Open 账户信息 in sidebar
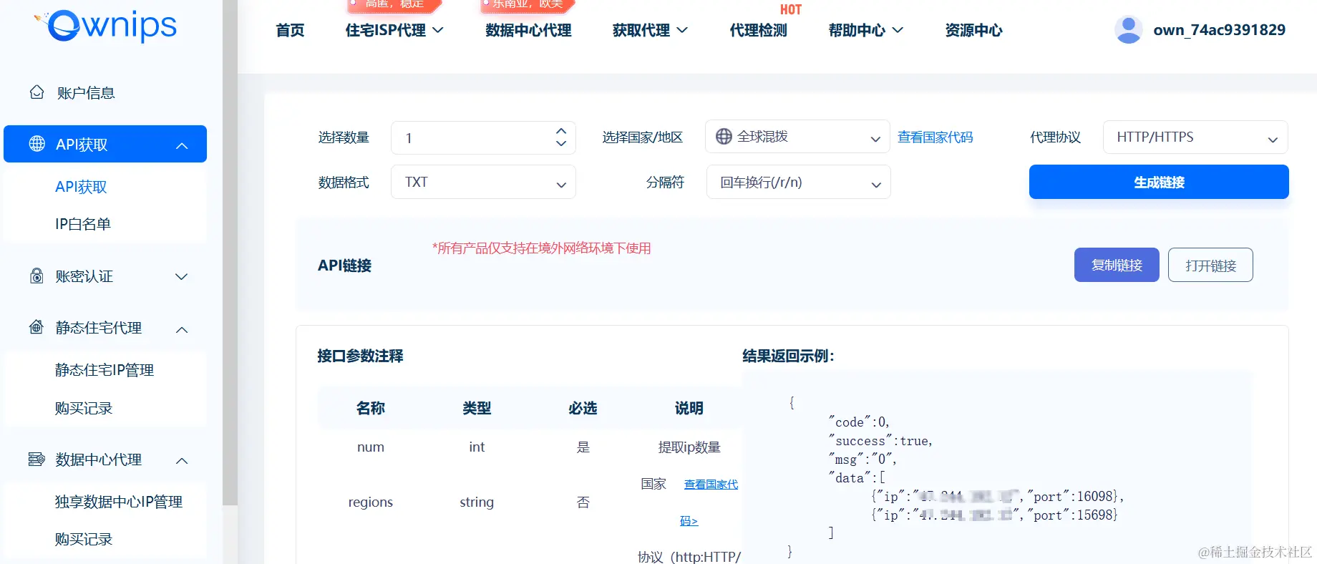This screenshot has width=1317, height=564. tap(86, 93)
